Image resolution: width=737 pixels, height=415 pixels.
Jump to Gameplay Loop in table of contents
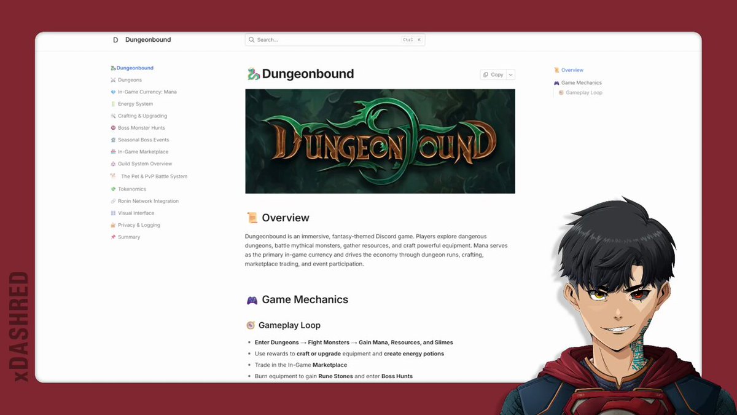coord(584,93)
